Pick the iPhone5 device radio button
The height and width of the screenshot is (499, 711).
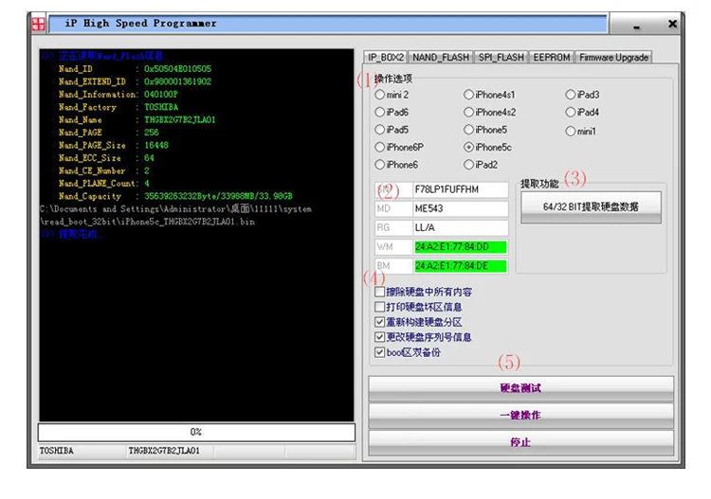click(468, 130)
